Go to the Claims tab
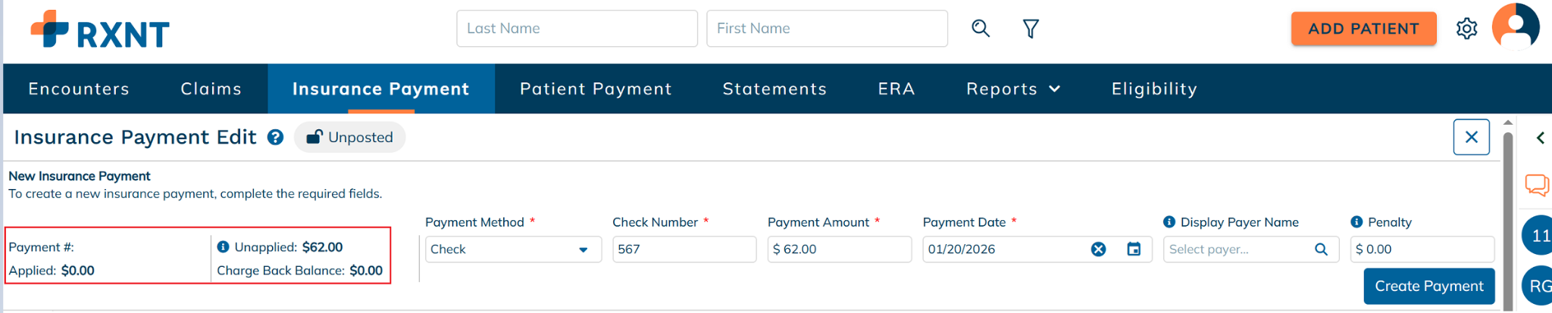 pyautogui.click(x=211, y=89)
